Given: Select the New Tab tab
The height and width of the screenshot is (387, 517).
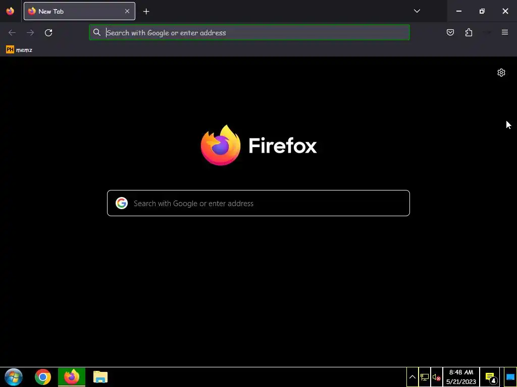Looking at the screenshot, I should (79, 11).
